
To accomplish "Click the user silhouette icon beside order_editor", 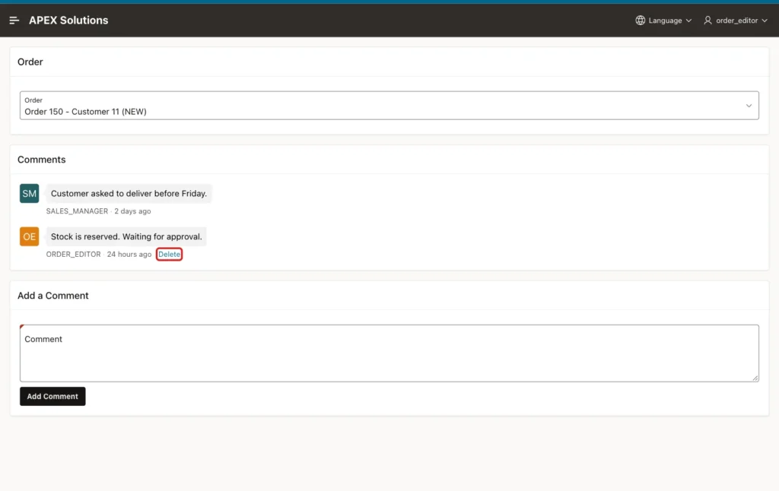I will (707, 21).
